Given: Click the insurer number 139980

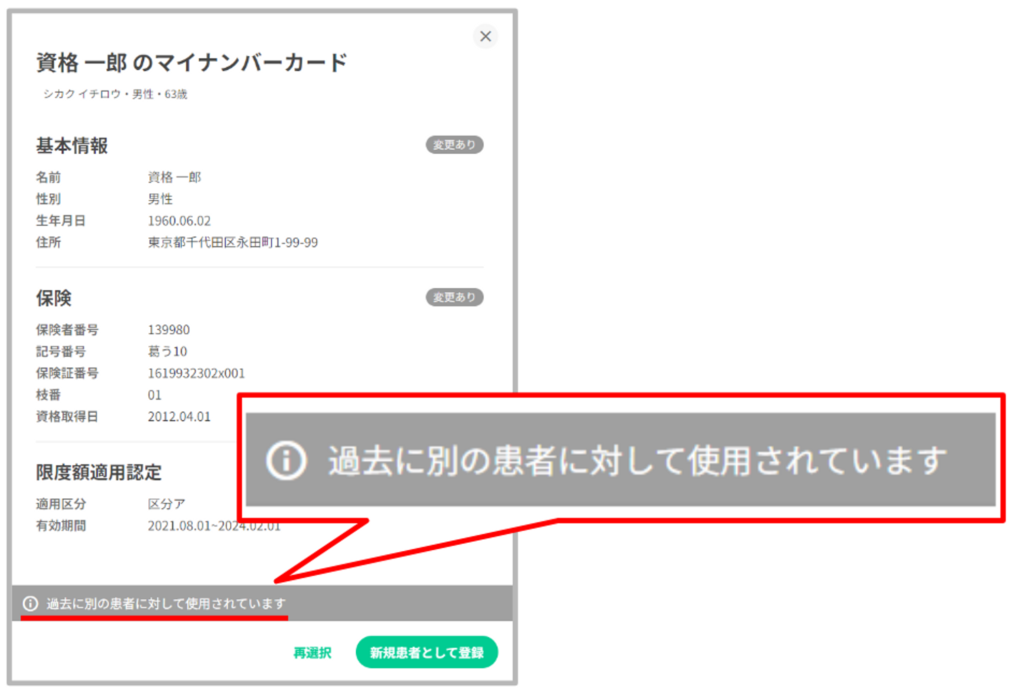Looking at the screenshot, I should point(168,330).
